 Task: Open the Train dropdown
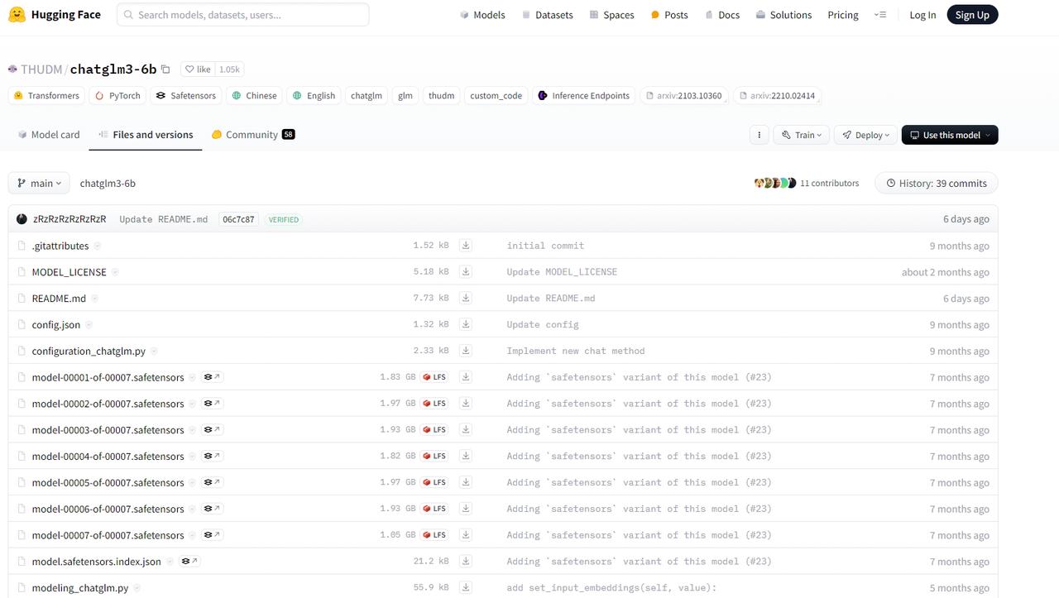click(802, 135)
